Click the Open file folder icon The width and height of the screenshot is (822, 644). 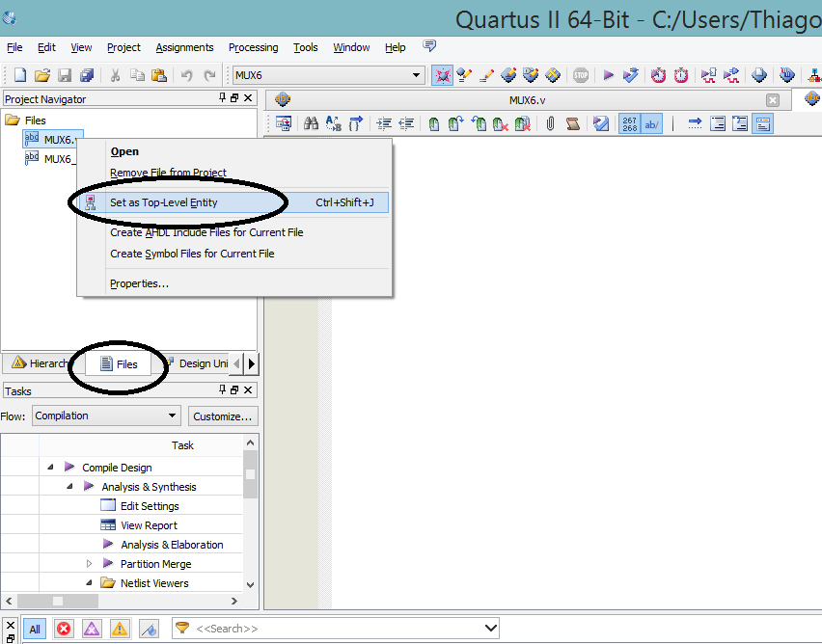(x=41, y=75)
